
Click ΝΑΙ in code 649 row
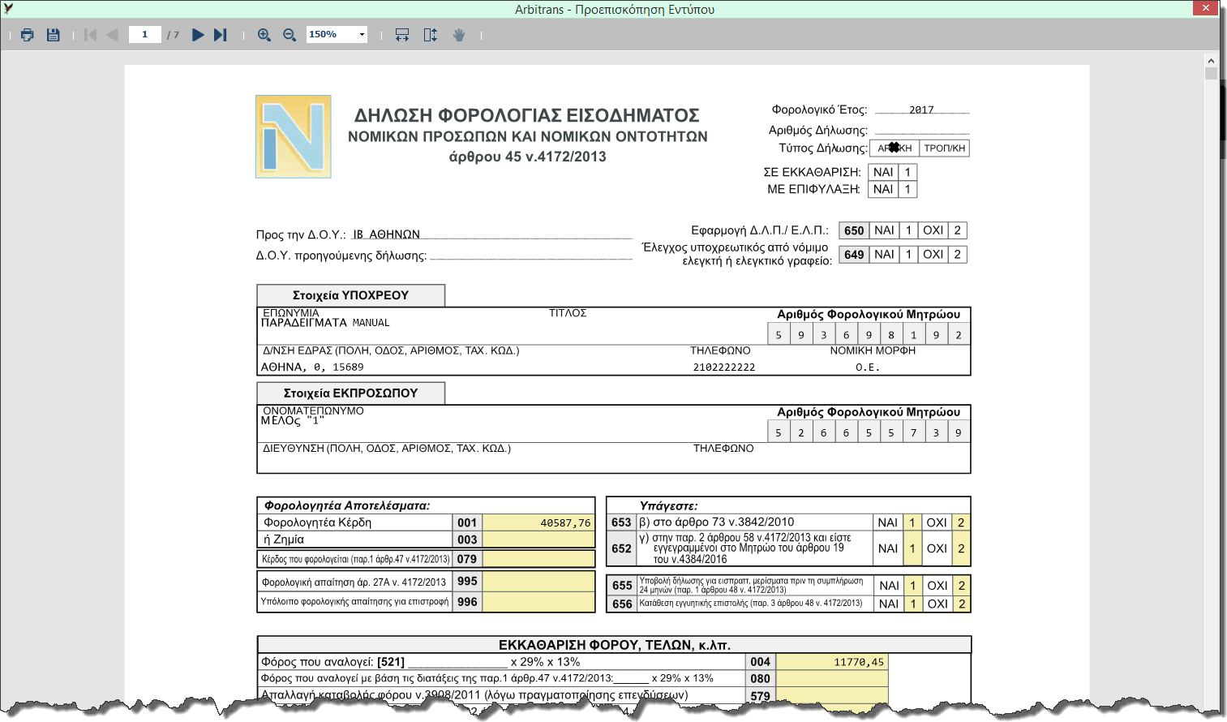click(885, 255)
